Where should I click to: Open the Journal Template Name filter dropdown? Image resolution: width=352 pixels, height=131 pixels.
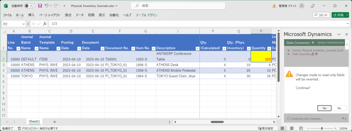pos(58,48)
